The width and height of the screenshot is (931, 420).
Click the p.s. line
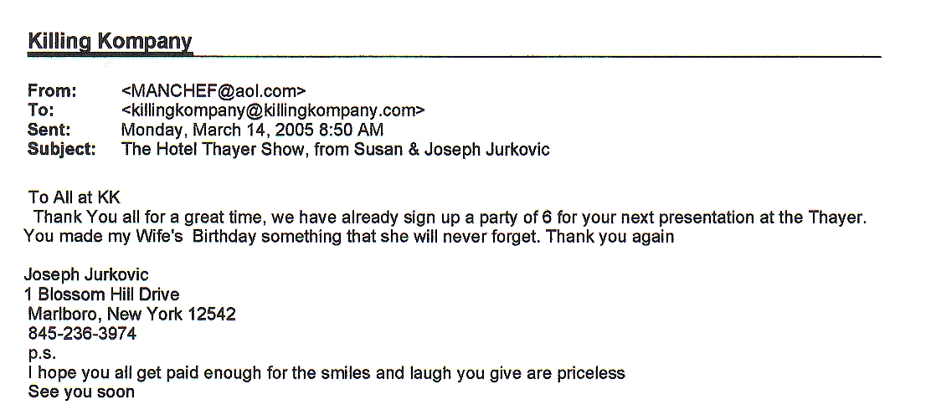(42, 354)
